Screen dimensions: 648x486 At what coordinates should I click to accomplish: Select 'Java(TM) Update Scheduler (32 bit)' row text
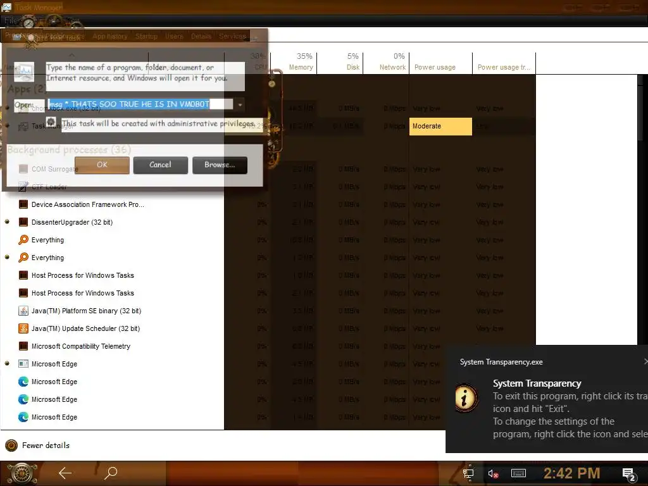pos(85,328)
